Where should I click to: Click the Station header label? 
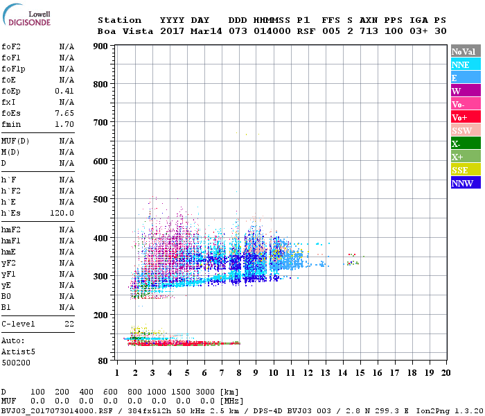(119, 20)
